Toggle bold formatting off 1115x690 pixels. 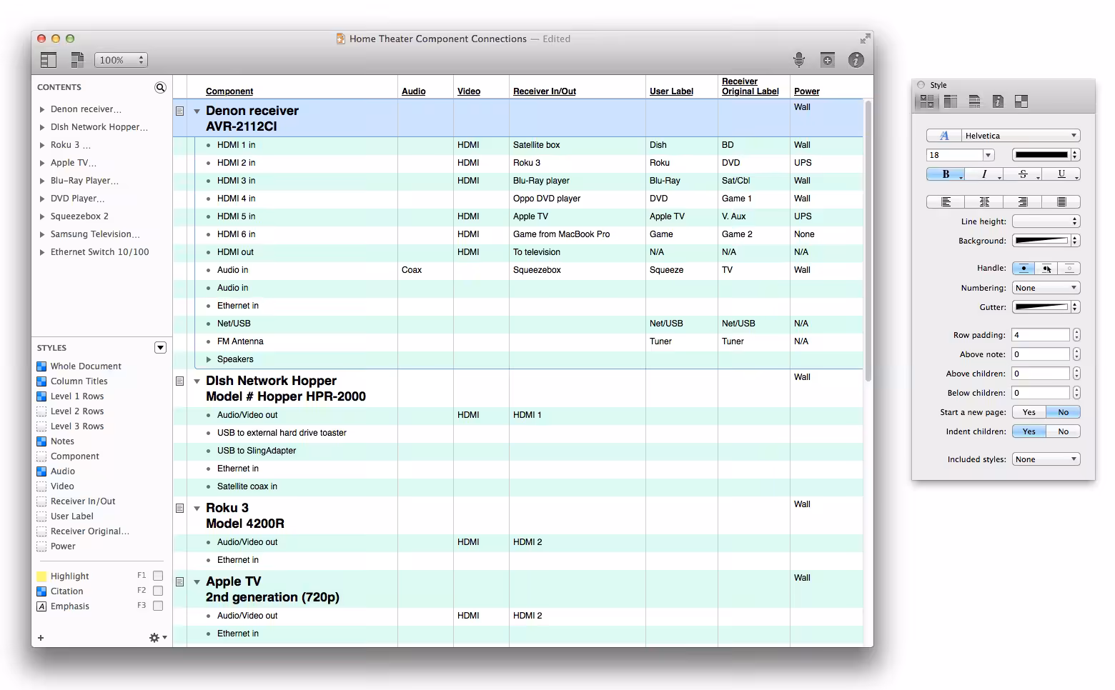(945, 174)
